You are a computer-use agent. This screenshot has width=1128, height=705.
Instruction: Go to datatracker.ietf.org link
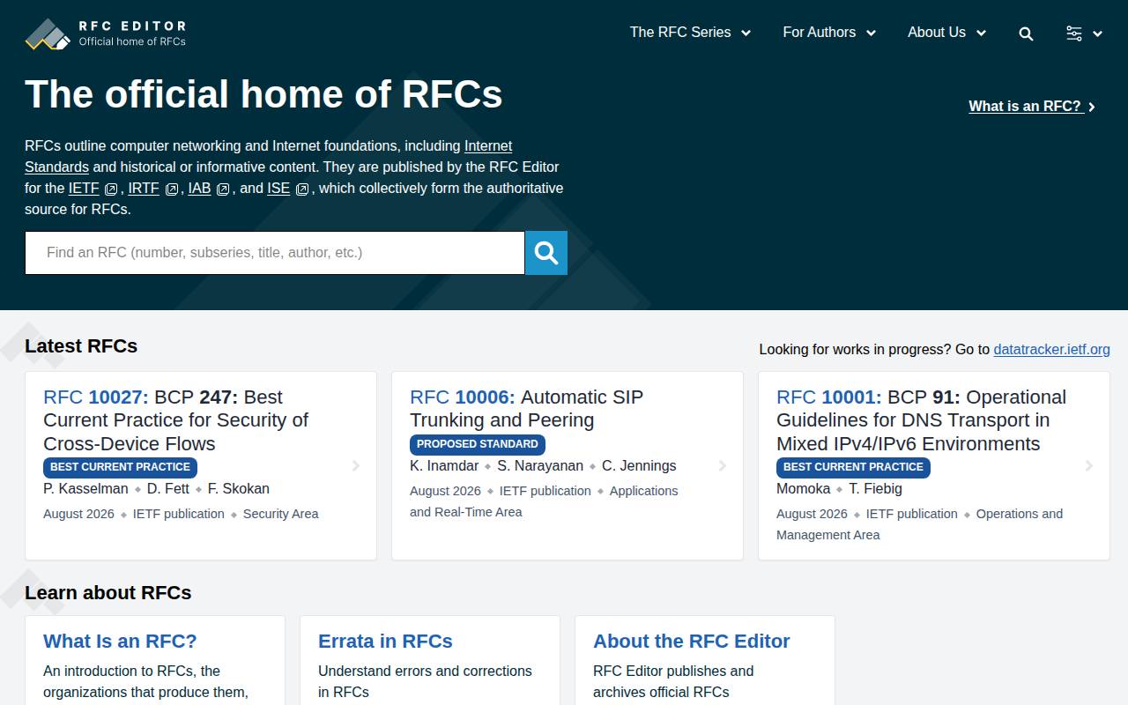[1051, 349]
